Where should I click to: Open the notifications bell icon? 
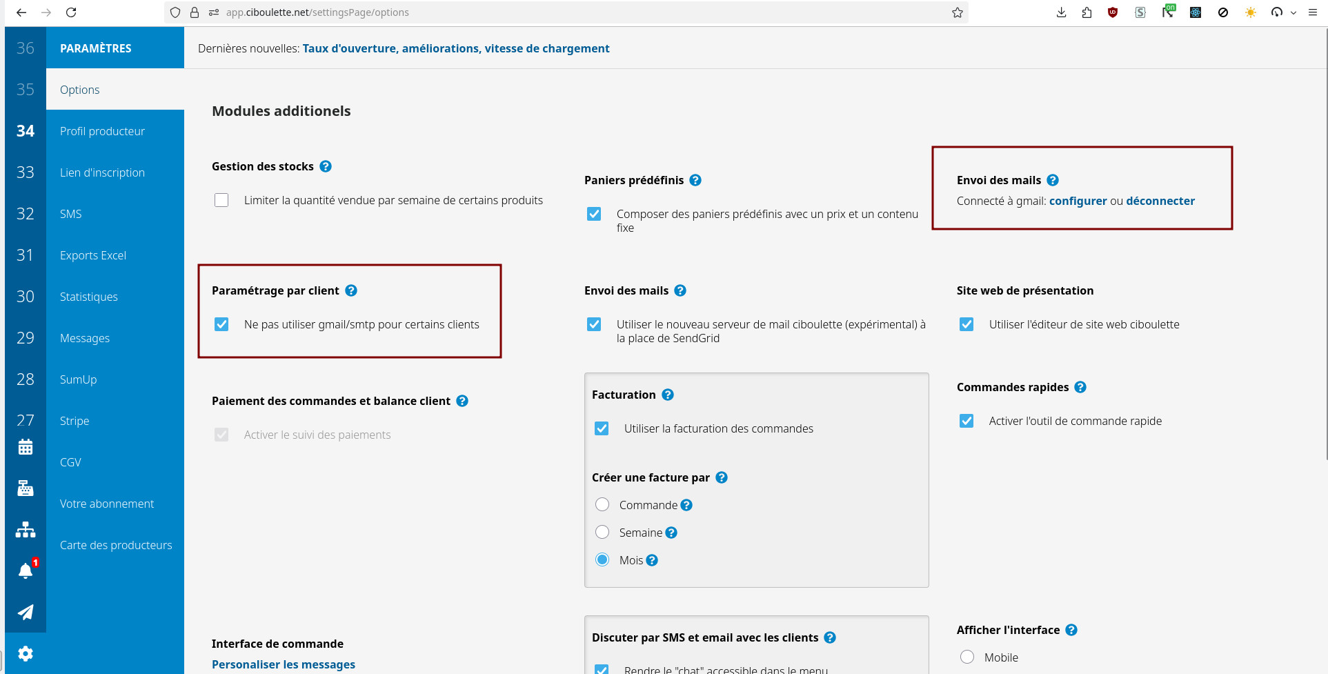pyautogui.click(x=26, y=571)
